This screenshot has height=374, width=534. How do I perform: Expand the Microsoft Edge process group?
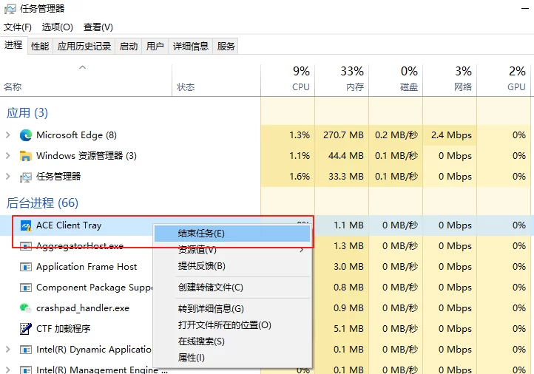click(8, 135)
